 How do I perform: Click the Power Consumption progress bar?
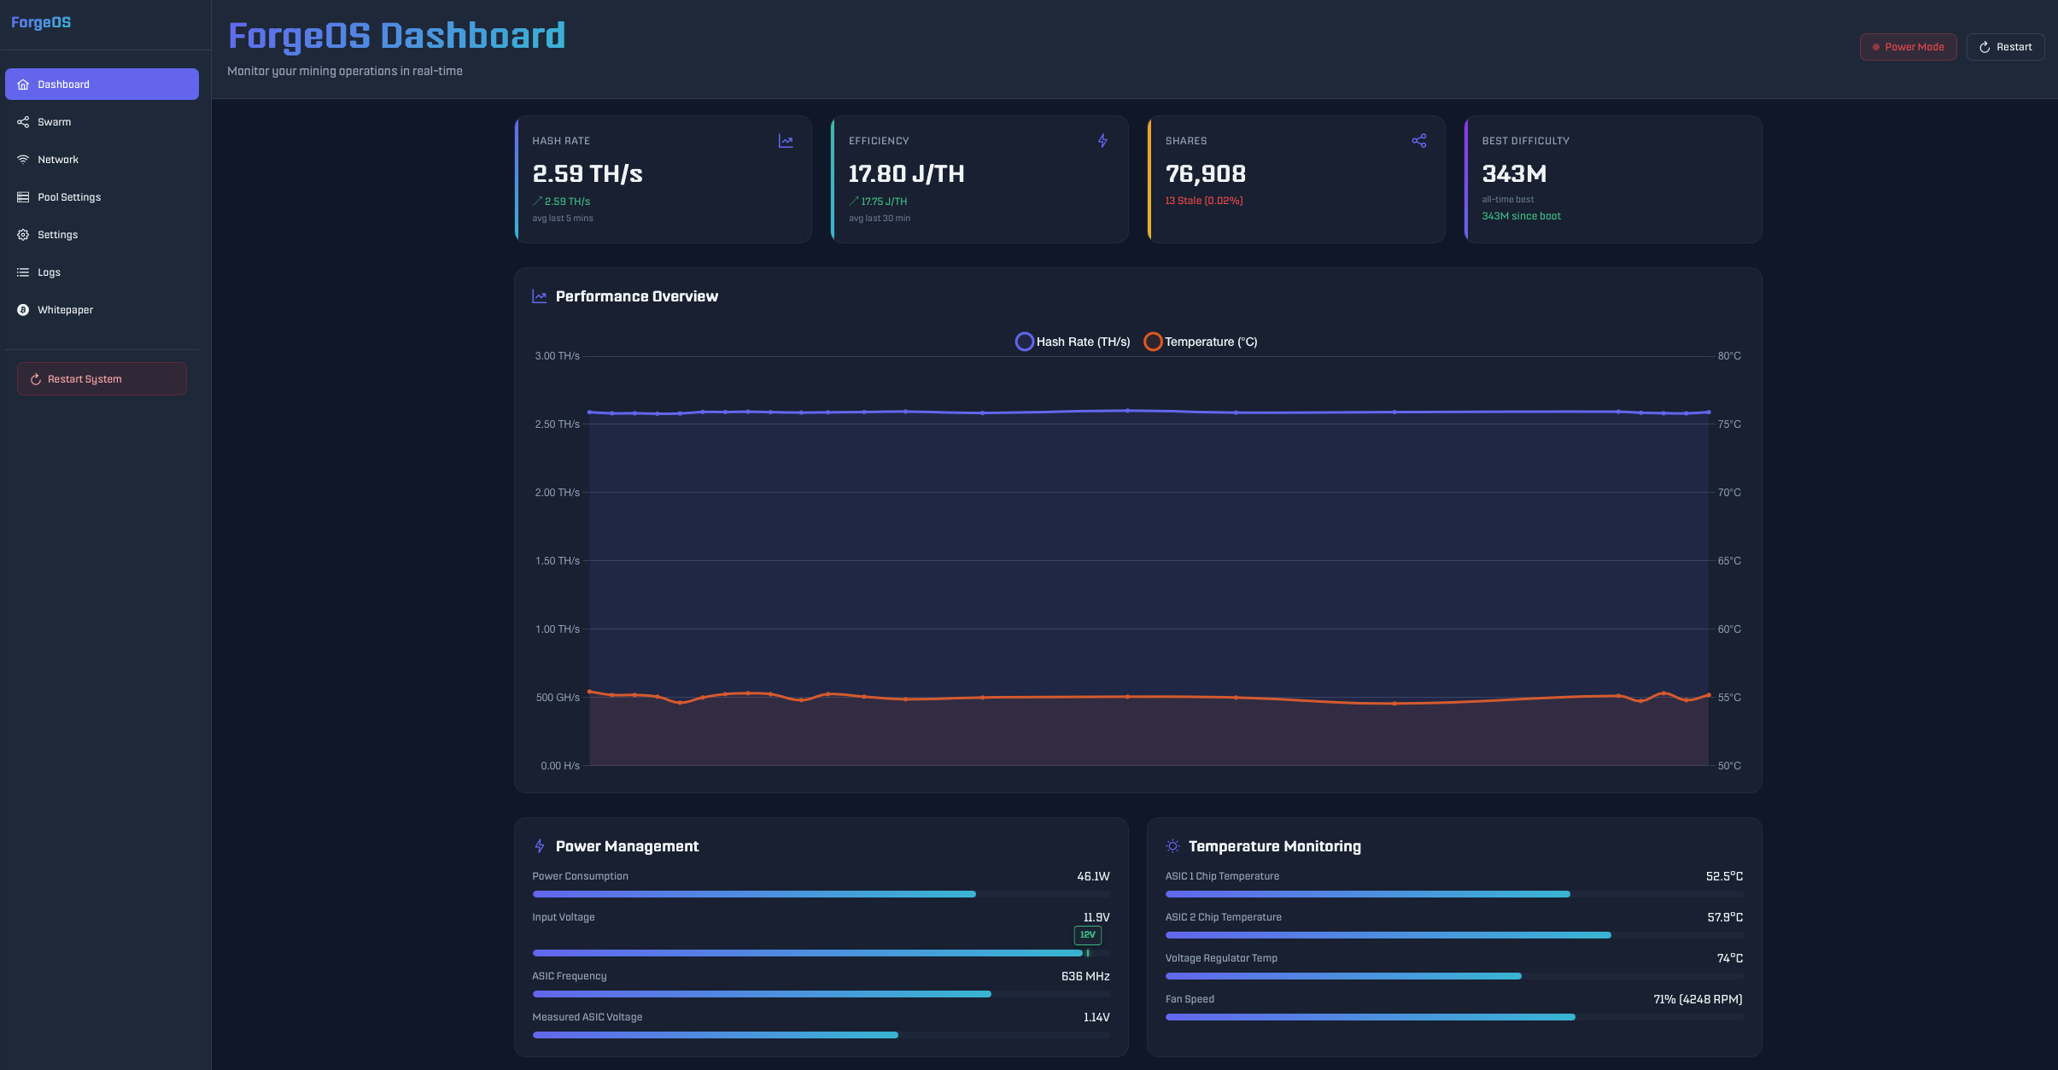(x=821, y=894)
